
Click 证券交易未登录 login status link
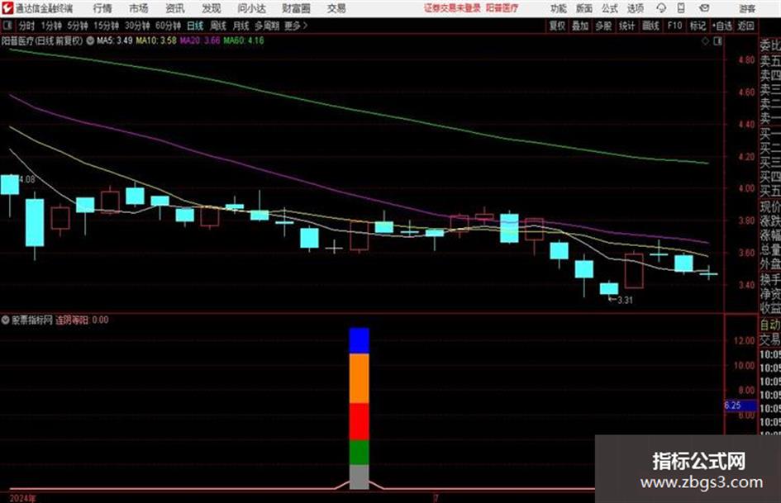coord(452,8)
